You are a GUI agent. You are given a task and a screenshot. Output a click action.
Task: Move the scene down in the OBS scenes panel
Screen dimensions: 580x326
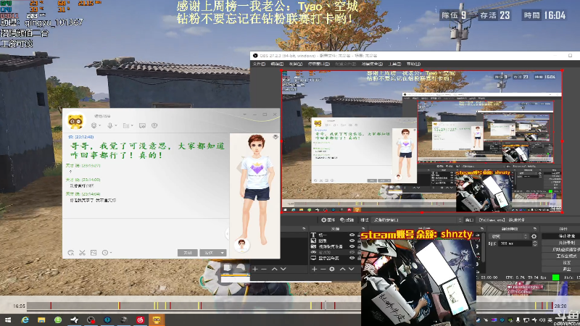click(x=283, y=269)
